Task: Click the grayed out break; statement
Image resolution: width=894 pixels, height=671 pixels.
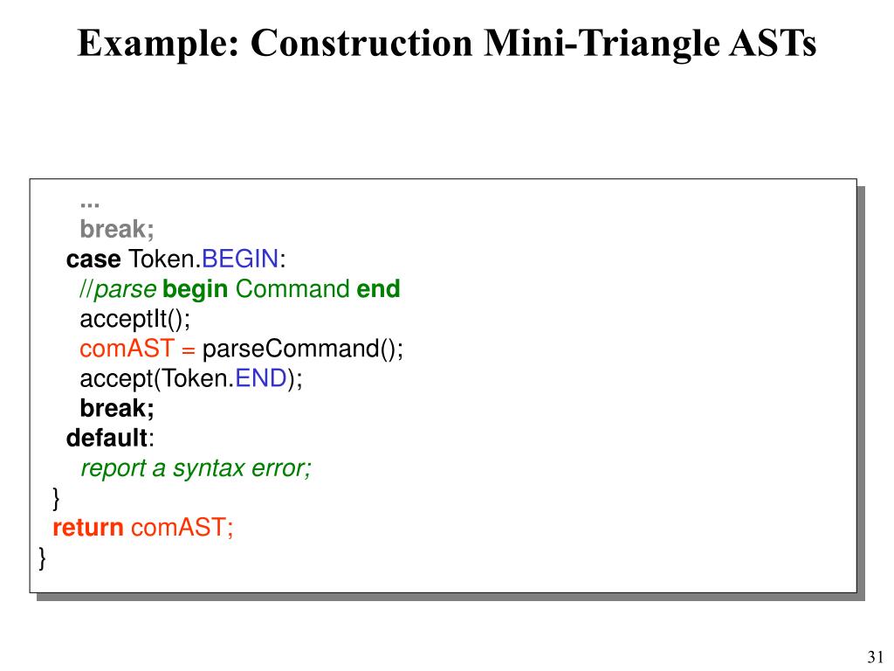Action: click(117, 230)
